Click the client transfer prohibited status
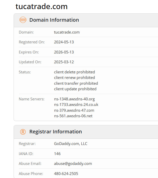 (76, 83)
